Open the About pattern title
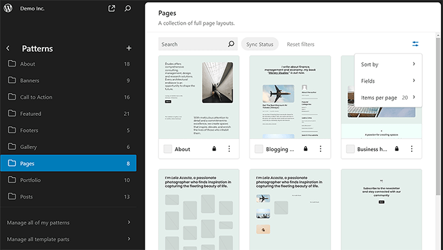The image size is (443, 250). pyautogui.click(x=182, y=149)
